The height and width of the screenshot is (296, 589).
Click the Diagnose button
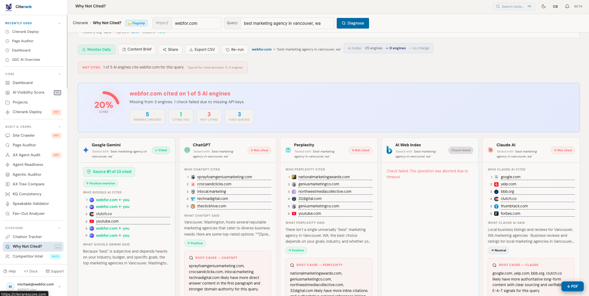(353, 23)
